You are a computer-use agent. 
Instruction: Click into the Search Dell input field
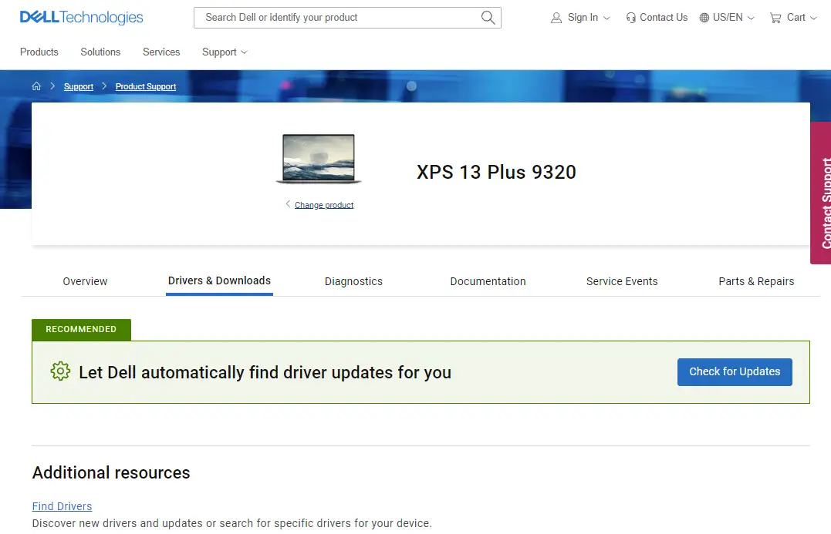339,18
